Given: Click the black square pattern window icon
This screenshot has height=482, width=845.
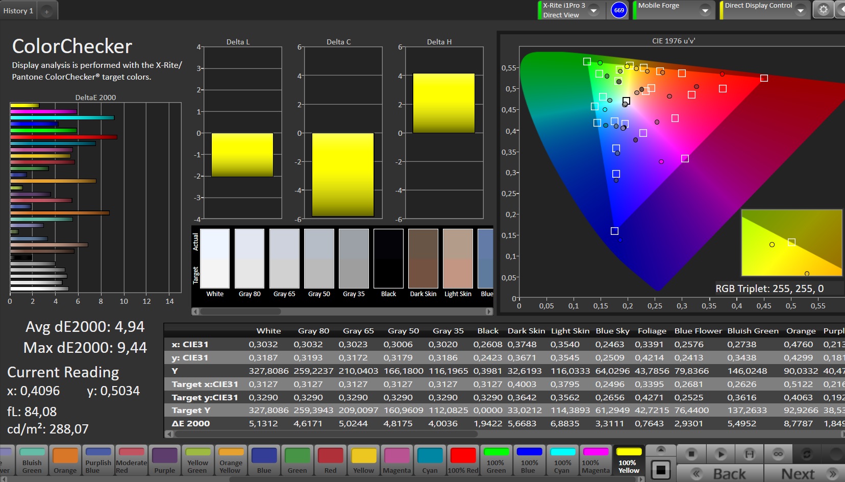Looking at the screenshot, I should point(660,470).
